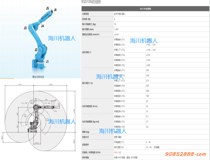Screen dimensions: 210x160
Task: Select the JT2 range '+145 - -105'
Action: (x=151, y=45)
